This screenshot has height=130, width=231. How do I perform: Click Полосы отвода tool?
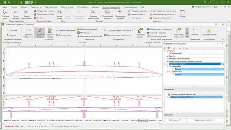click(x=64, y=35)
